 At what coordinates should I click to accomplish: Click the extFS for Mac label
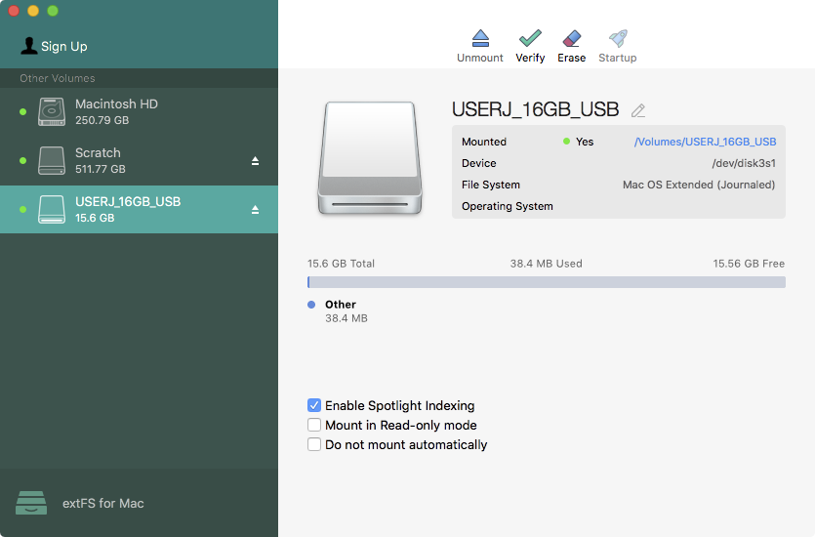click(102, 503)
